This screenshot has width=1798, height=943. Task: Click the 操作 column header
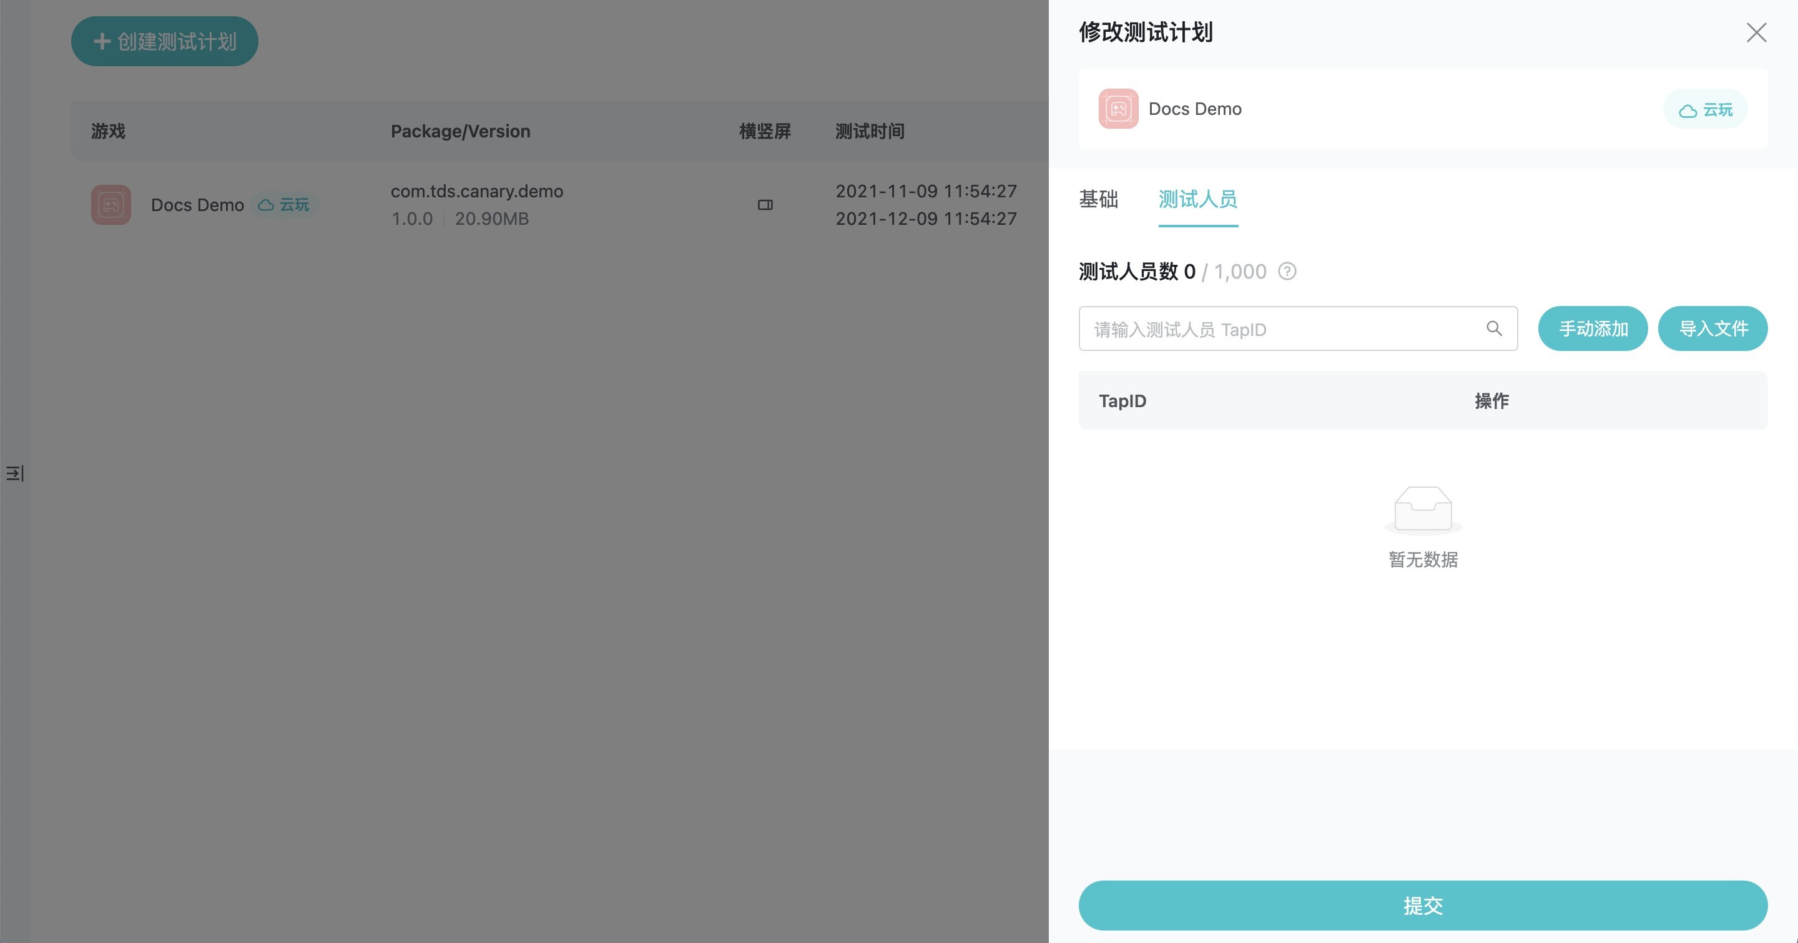[x=1491, y=401]
